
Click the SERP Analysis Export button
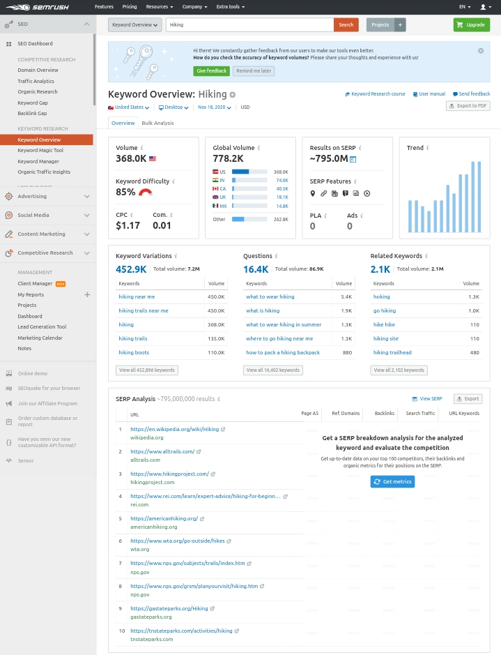[x=468, y=399]
